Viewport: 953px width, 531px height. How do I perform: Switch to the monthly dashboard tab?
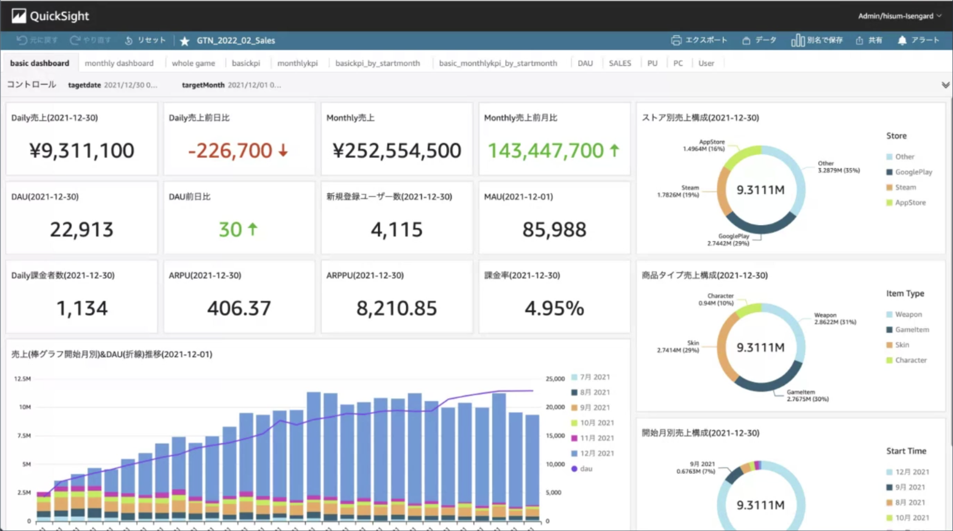(119, 63)
